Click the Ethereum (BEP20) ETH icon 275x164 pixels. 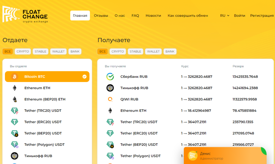(x=14, y=99)
